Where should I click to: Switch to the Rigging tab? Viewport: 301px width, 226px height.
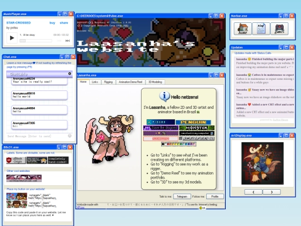pyautogui.click(x=108, y=82)
